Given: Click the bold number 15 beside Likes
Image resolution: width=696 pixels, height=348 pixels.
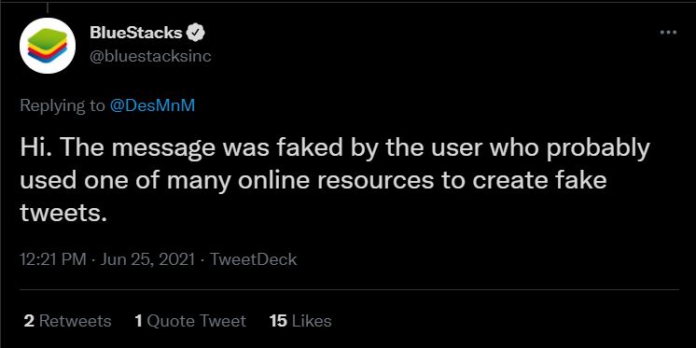Looking at the screenshot, I should pos(278,321).
